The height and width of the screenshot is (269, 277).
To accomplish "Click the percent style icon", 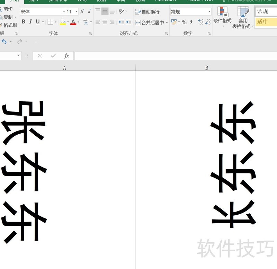I will (184, 22).
